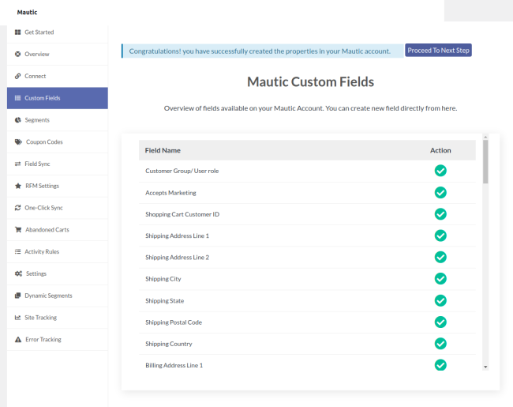513x407 pixels.
Task: Click the fields list scrollbar thumb
Action: point(485,162)
